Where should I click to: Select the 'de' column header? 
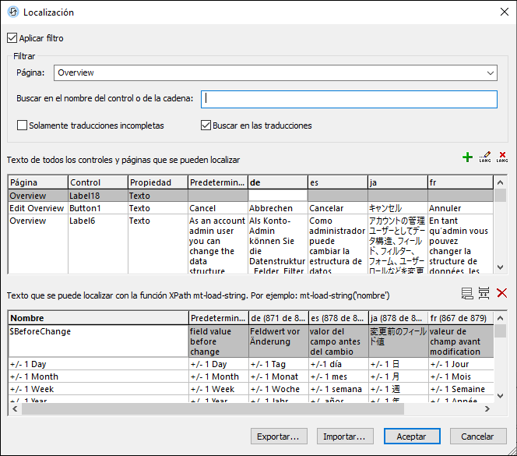[x=276, y=182]
